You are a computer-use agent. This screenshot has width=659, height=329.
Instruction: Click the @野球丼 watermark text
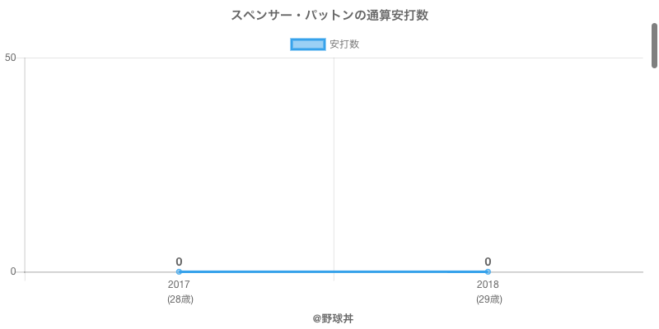pyautogui.click(x=333, y=319)
